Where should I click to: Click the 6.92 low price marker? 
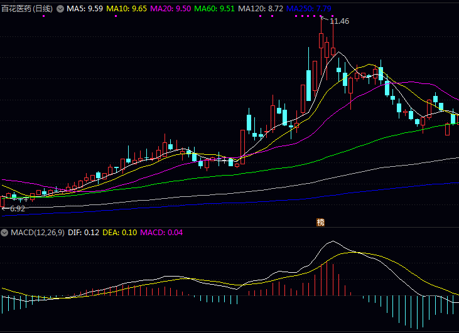(18, 208)
